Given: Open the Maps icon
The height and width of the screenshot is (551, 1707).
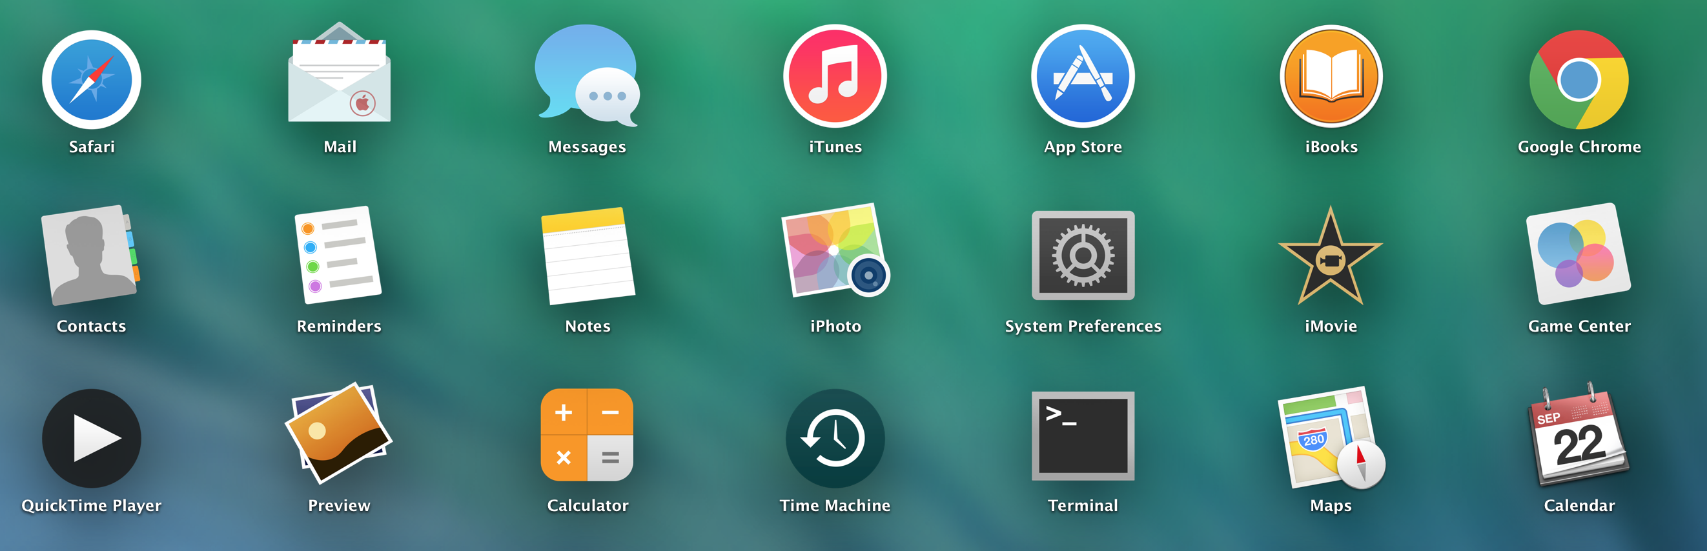Looking at the screenshot, I should [1331, 437].
